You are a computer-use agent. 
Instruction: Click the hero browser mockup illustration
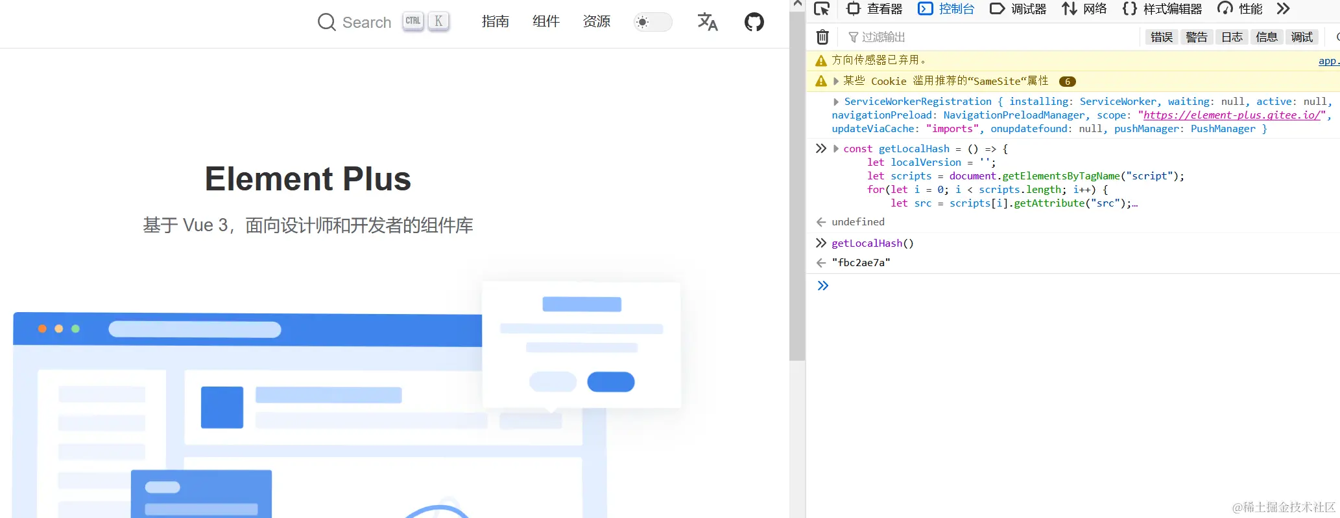[x=347, y=400]
